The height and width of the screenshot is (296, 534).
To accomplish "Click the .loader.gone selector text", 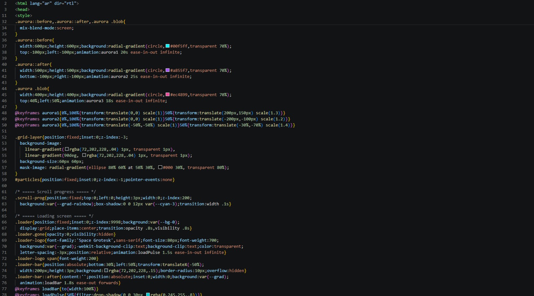I will point(30,235).
